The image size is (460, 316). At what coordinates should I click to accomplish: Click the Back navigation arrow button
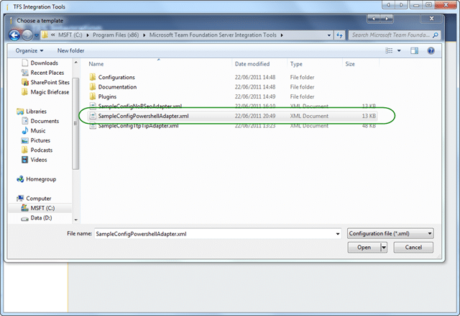(x=14, y=35)
